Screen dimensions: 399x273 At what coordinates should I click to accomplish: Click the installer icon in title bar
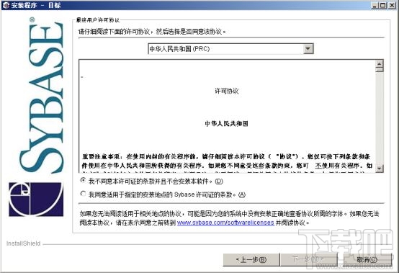pyautogui.click(x=6, y=5)
